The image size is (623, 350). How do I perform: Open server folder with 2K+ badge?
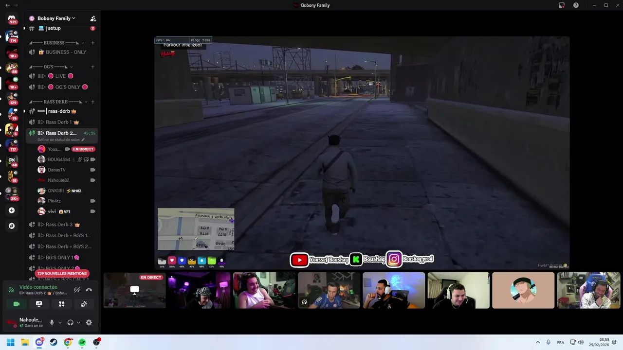(12, 193)
